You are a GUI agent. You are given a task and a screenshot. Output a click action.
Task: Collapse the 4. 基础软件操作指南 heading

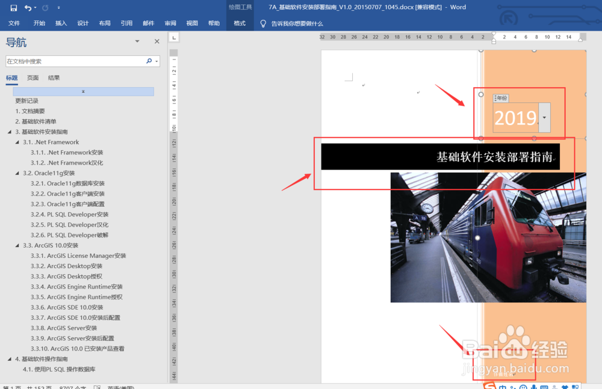coord(10,359)
